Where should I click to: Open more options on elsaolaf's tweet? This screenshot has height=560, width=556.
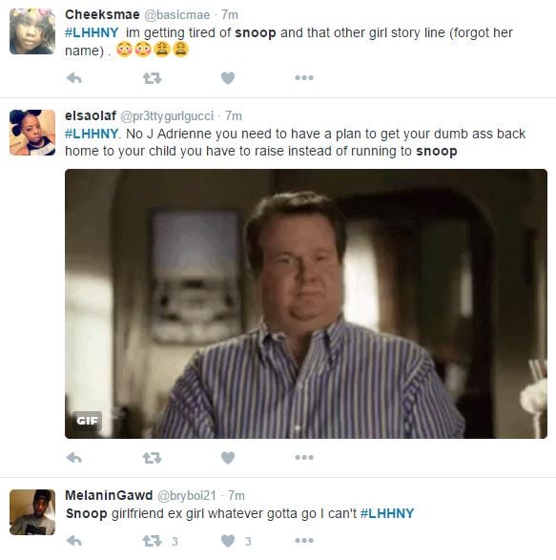tap(304, 457)
